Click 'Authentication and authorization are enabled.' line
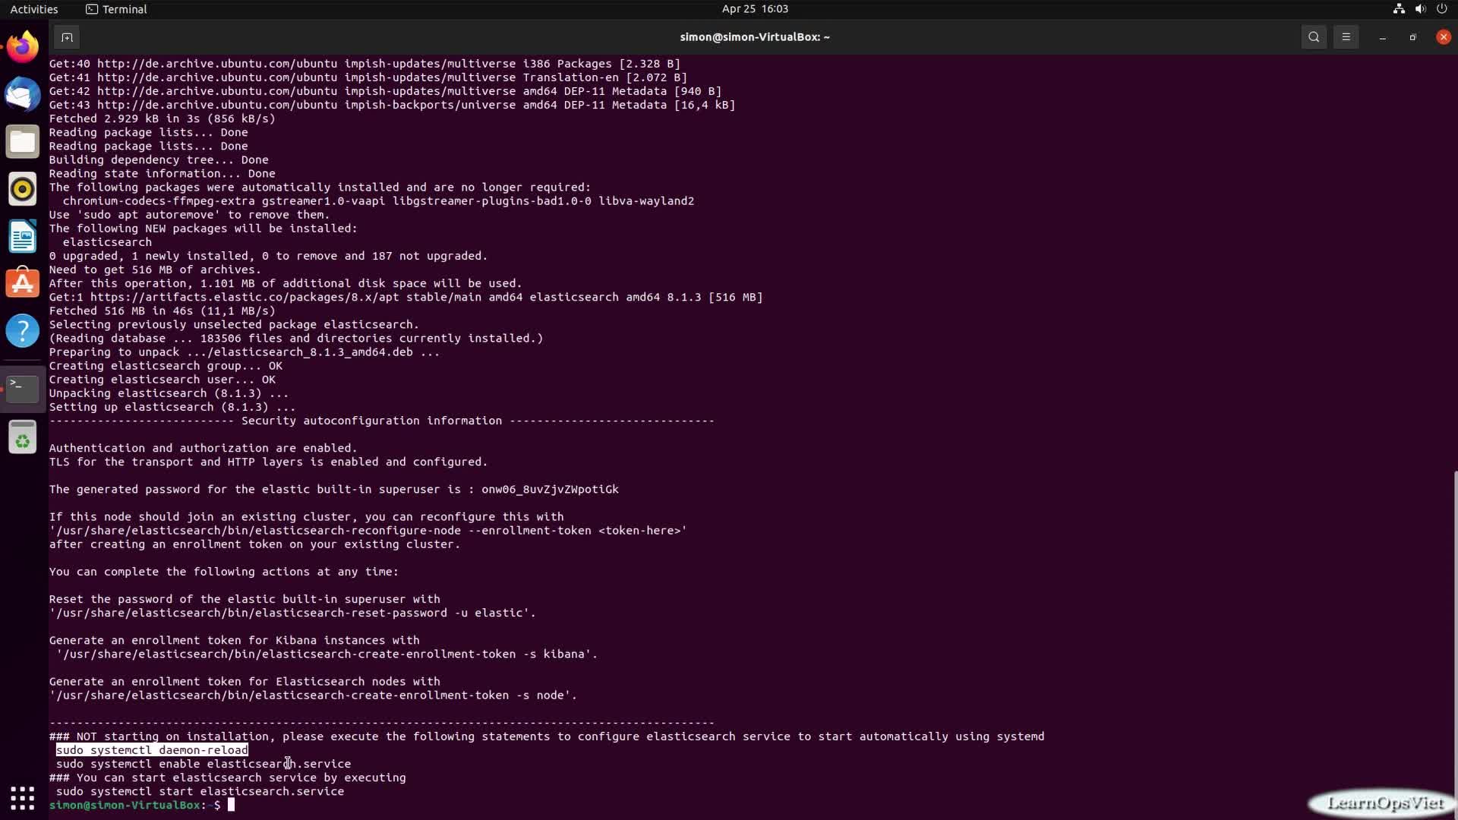Image resolution: width=1458 pixels, height=820 pixels. pyautogui.click(x=203, y=448)
